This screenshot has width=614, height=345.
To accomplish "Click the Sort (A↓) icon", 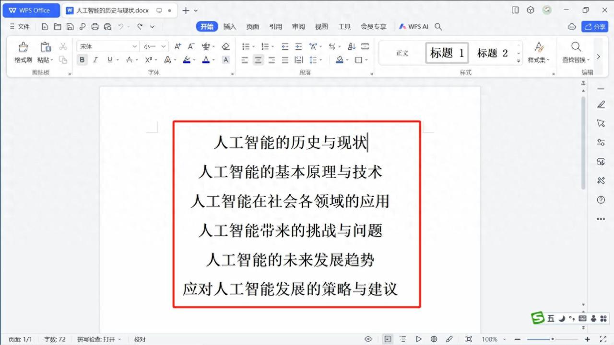I will (352, 46).
